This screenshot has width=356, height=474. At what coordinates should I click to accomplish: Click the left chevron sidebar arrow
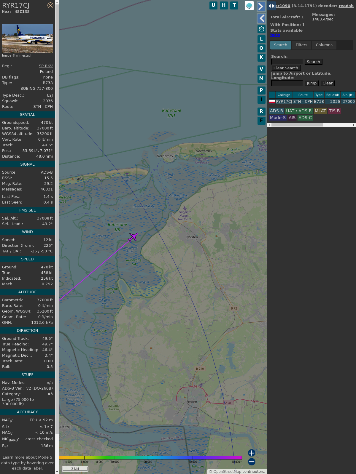tap(261, 18)
